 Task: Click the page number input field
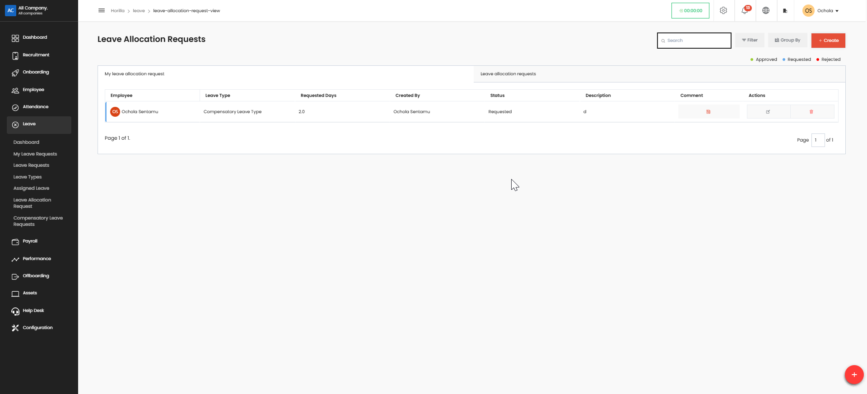click(818, 140)
